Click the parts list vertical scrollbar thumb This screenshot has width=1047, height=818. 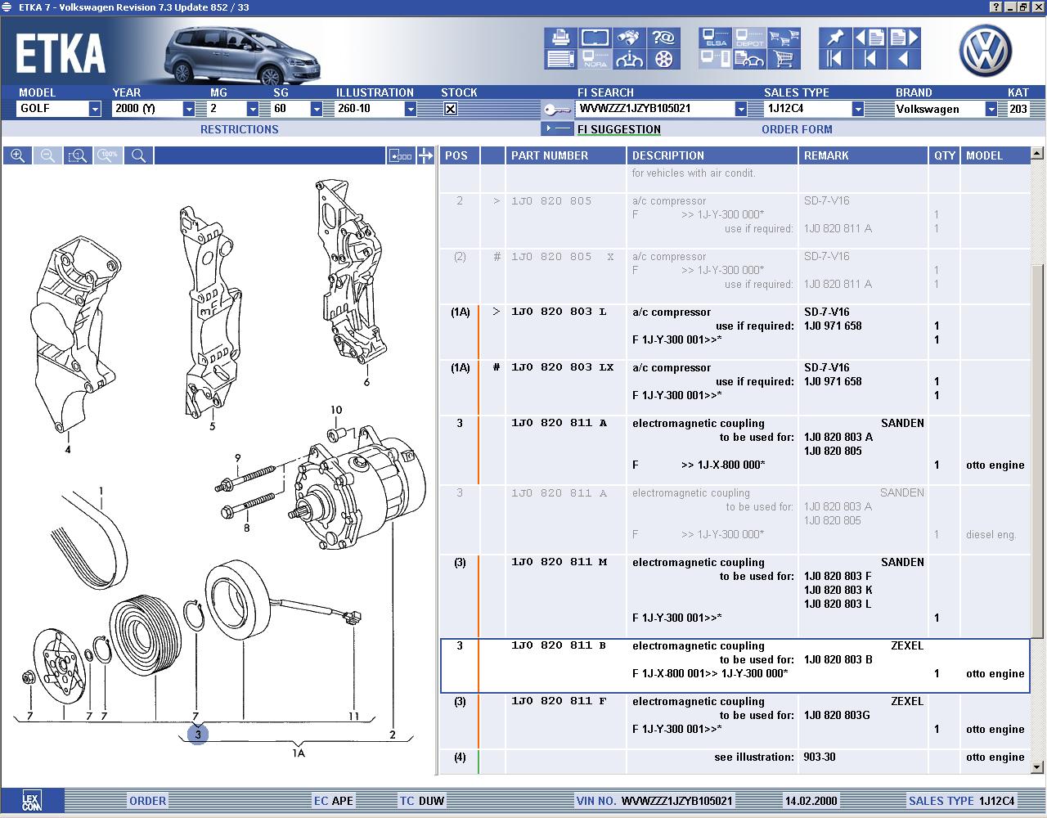click(1037, 452)
